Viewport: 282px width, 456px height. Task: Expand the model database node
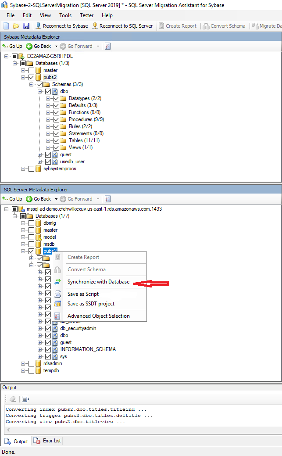point(23,237)
